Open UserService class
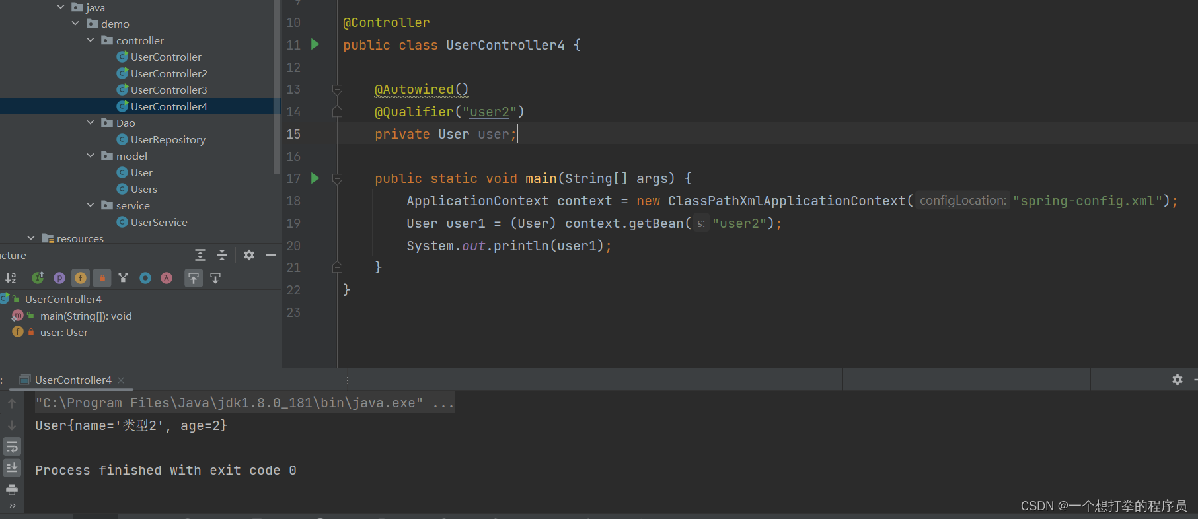This screenshot has width=1198, height=519. (x=159, y=222)
